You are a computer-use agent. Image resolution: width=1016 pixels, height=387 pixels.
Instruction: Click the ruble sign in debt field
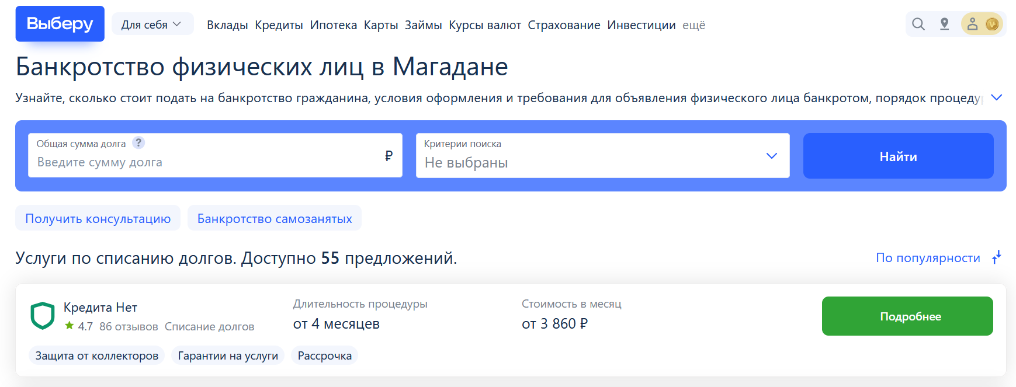[x=389, y=156]
